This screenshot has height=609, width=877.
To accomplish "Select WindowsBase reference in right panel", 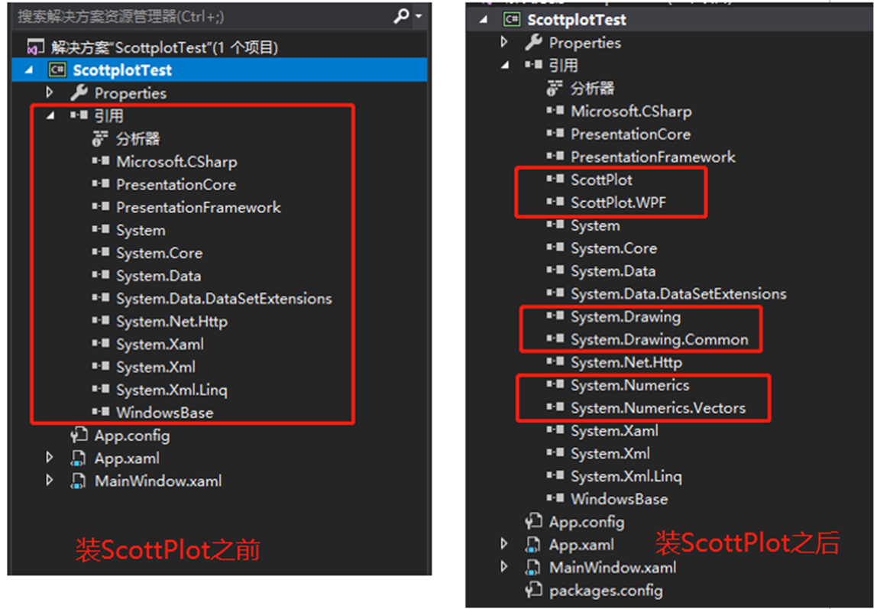I will point(619,500).
